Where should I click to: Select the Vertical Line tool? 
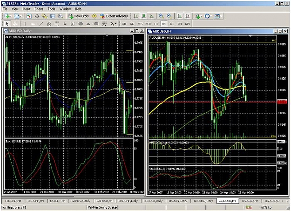25,24
